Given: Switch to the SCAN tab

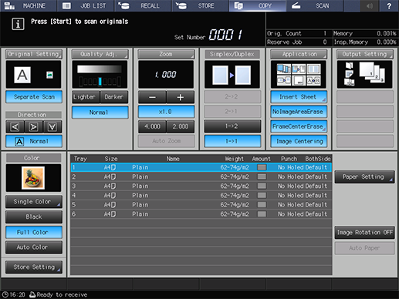Looking at the screenshot, I should point(314,5).
